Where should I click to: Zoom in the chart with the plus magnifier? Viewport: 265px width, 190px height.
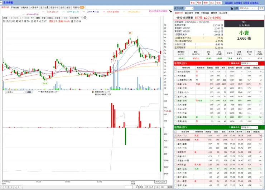[141, 187]
